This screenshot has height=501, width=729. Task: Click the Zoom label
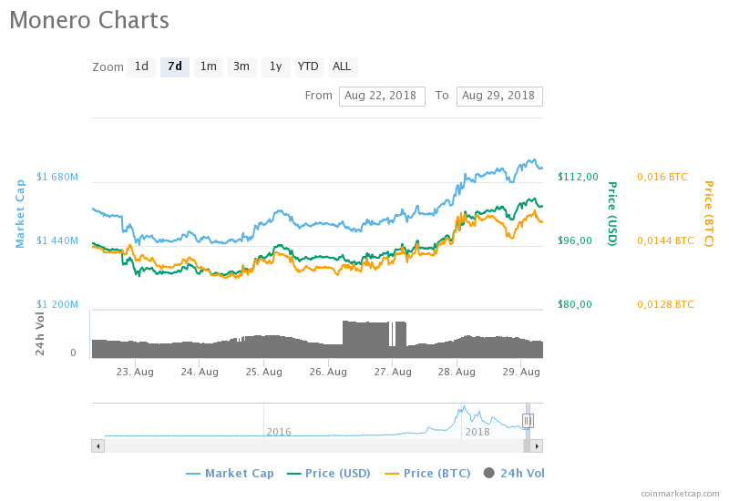(108, 67)
